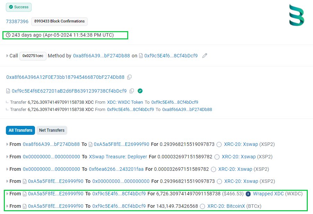The image size is (313, 214).
Task: Click contract icon in row sending to 0x00000000 null address
Action: tap(25, 182)
